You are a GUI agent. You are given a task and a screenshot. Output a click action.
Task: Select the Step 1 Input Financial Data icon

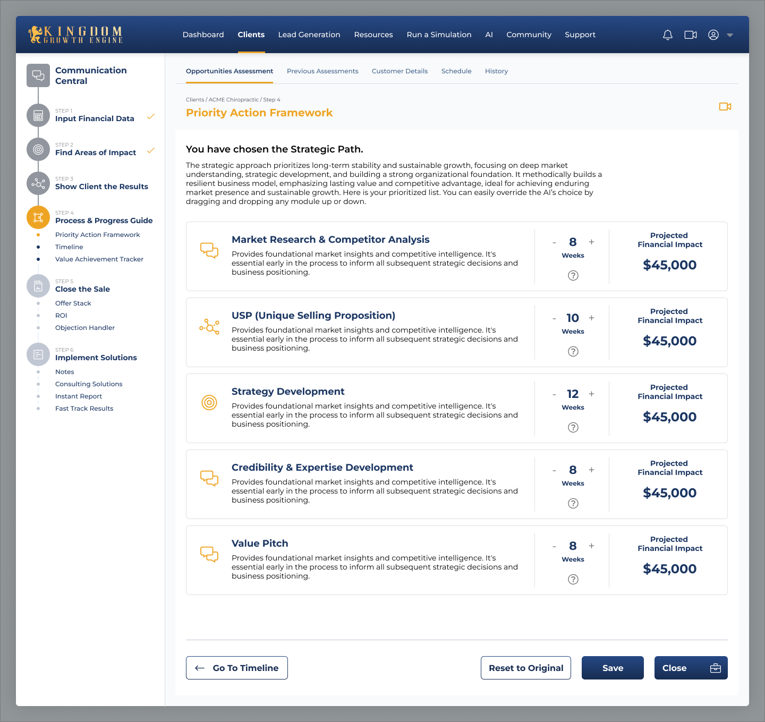[38, 116]
